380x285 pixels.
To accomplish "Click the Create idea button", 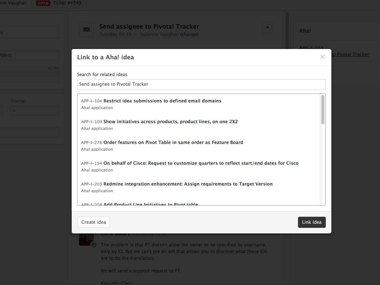I will (x=94, y=222).
